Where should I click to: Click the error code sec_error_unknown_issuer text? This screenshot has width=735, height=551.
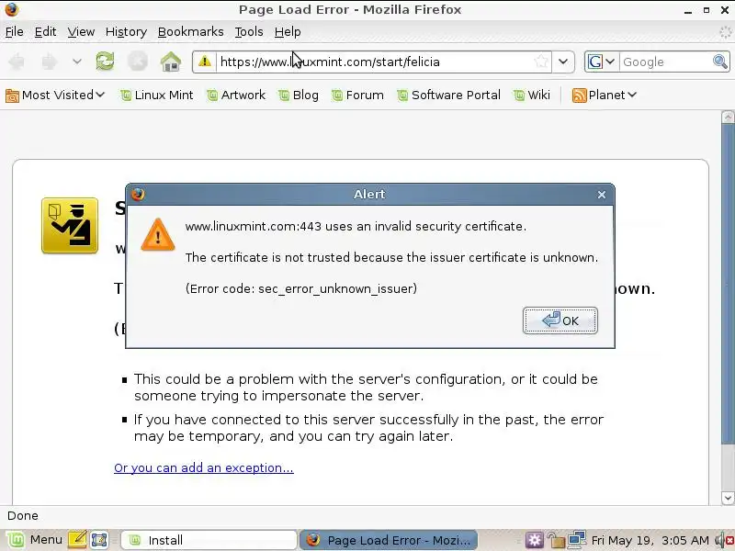301,288
